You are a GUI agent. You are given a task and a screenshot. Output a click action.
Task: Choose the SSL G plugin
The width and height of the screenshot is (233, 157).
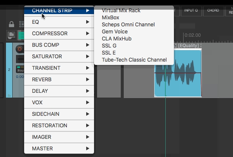pyautogui.click(x=109, y=46)
